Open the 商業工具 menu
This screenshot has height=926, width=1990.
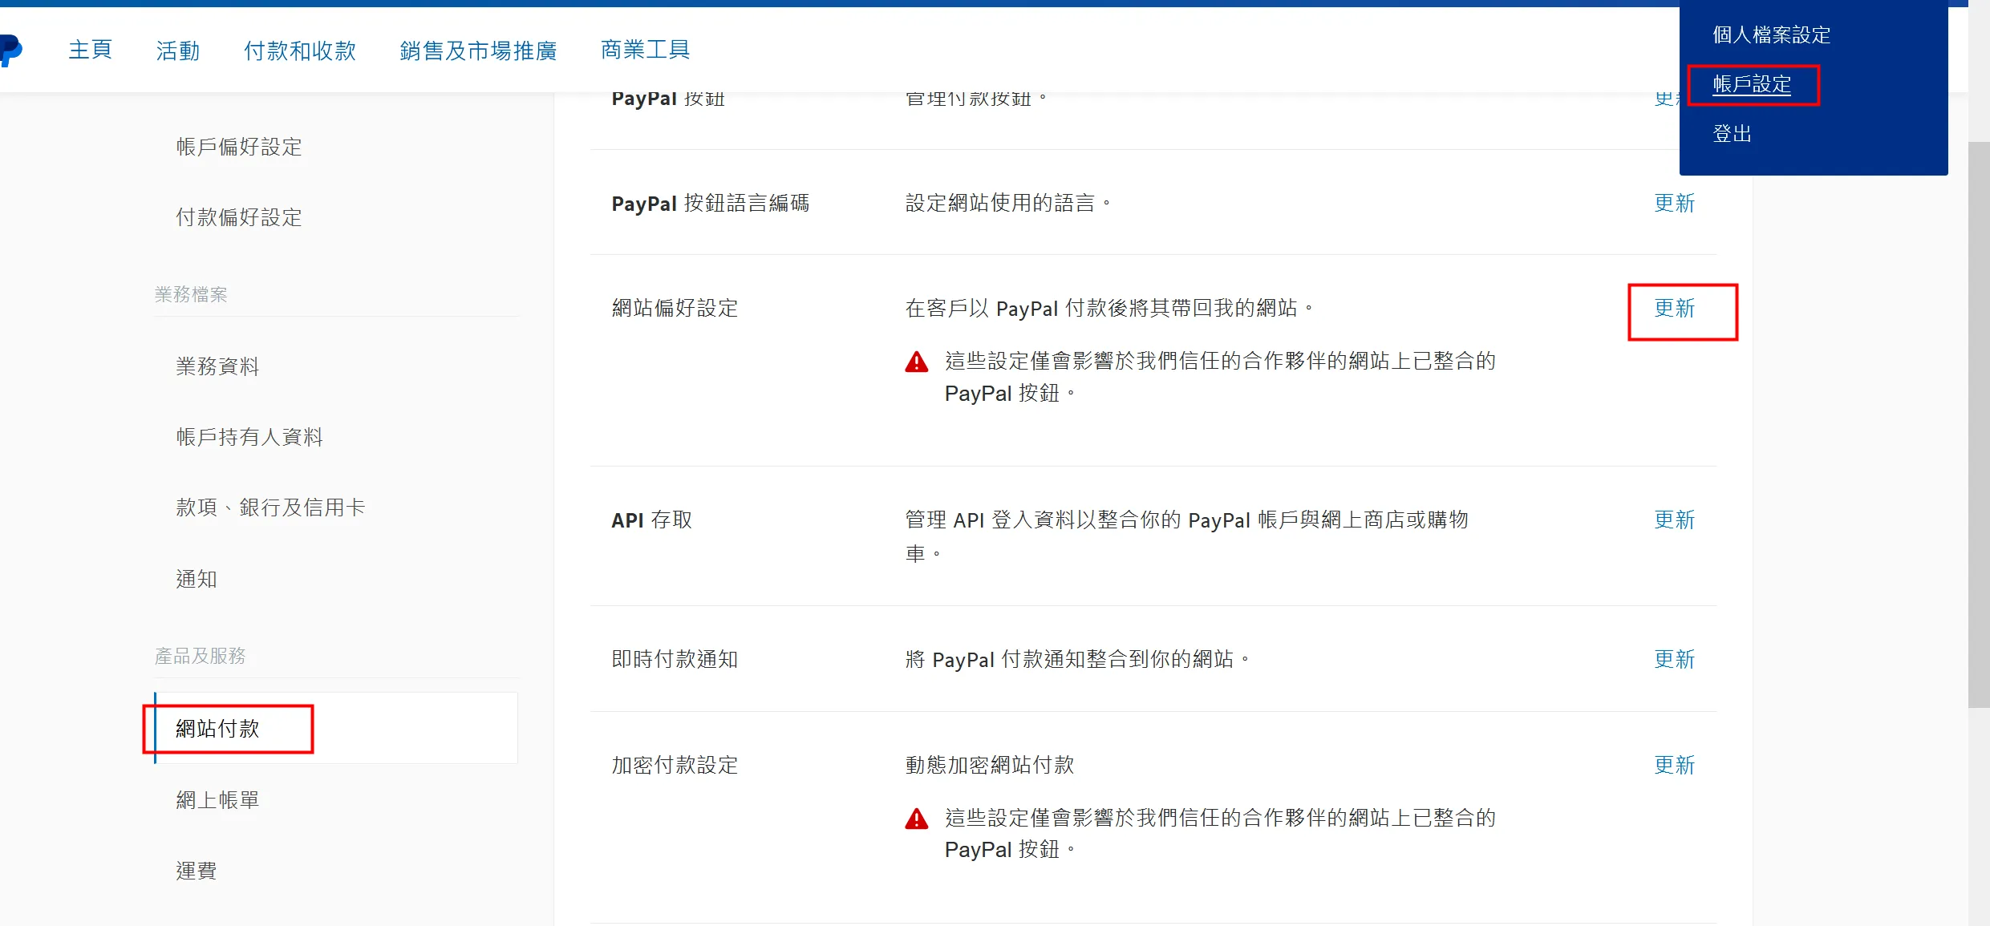645,50
